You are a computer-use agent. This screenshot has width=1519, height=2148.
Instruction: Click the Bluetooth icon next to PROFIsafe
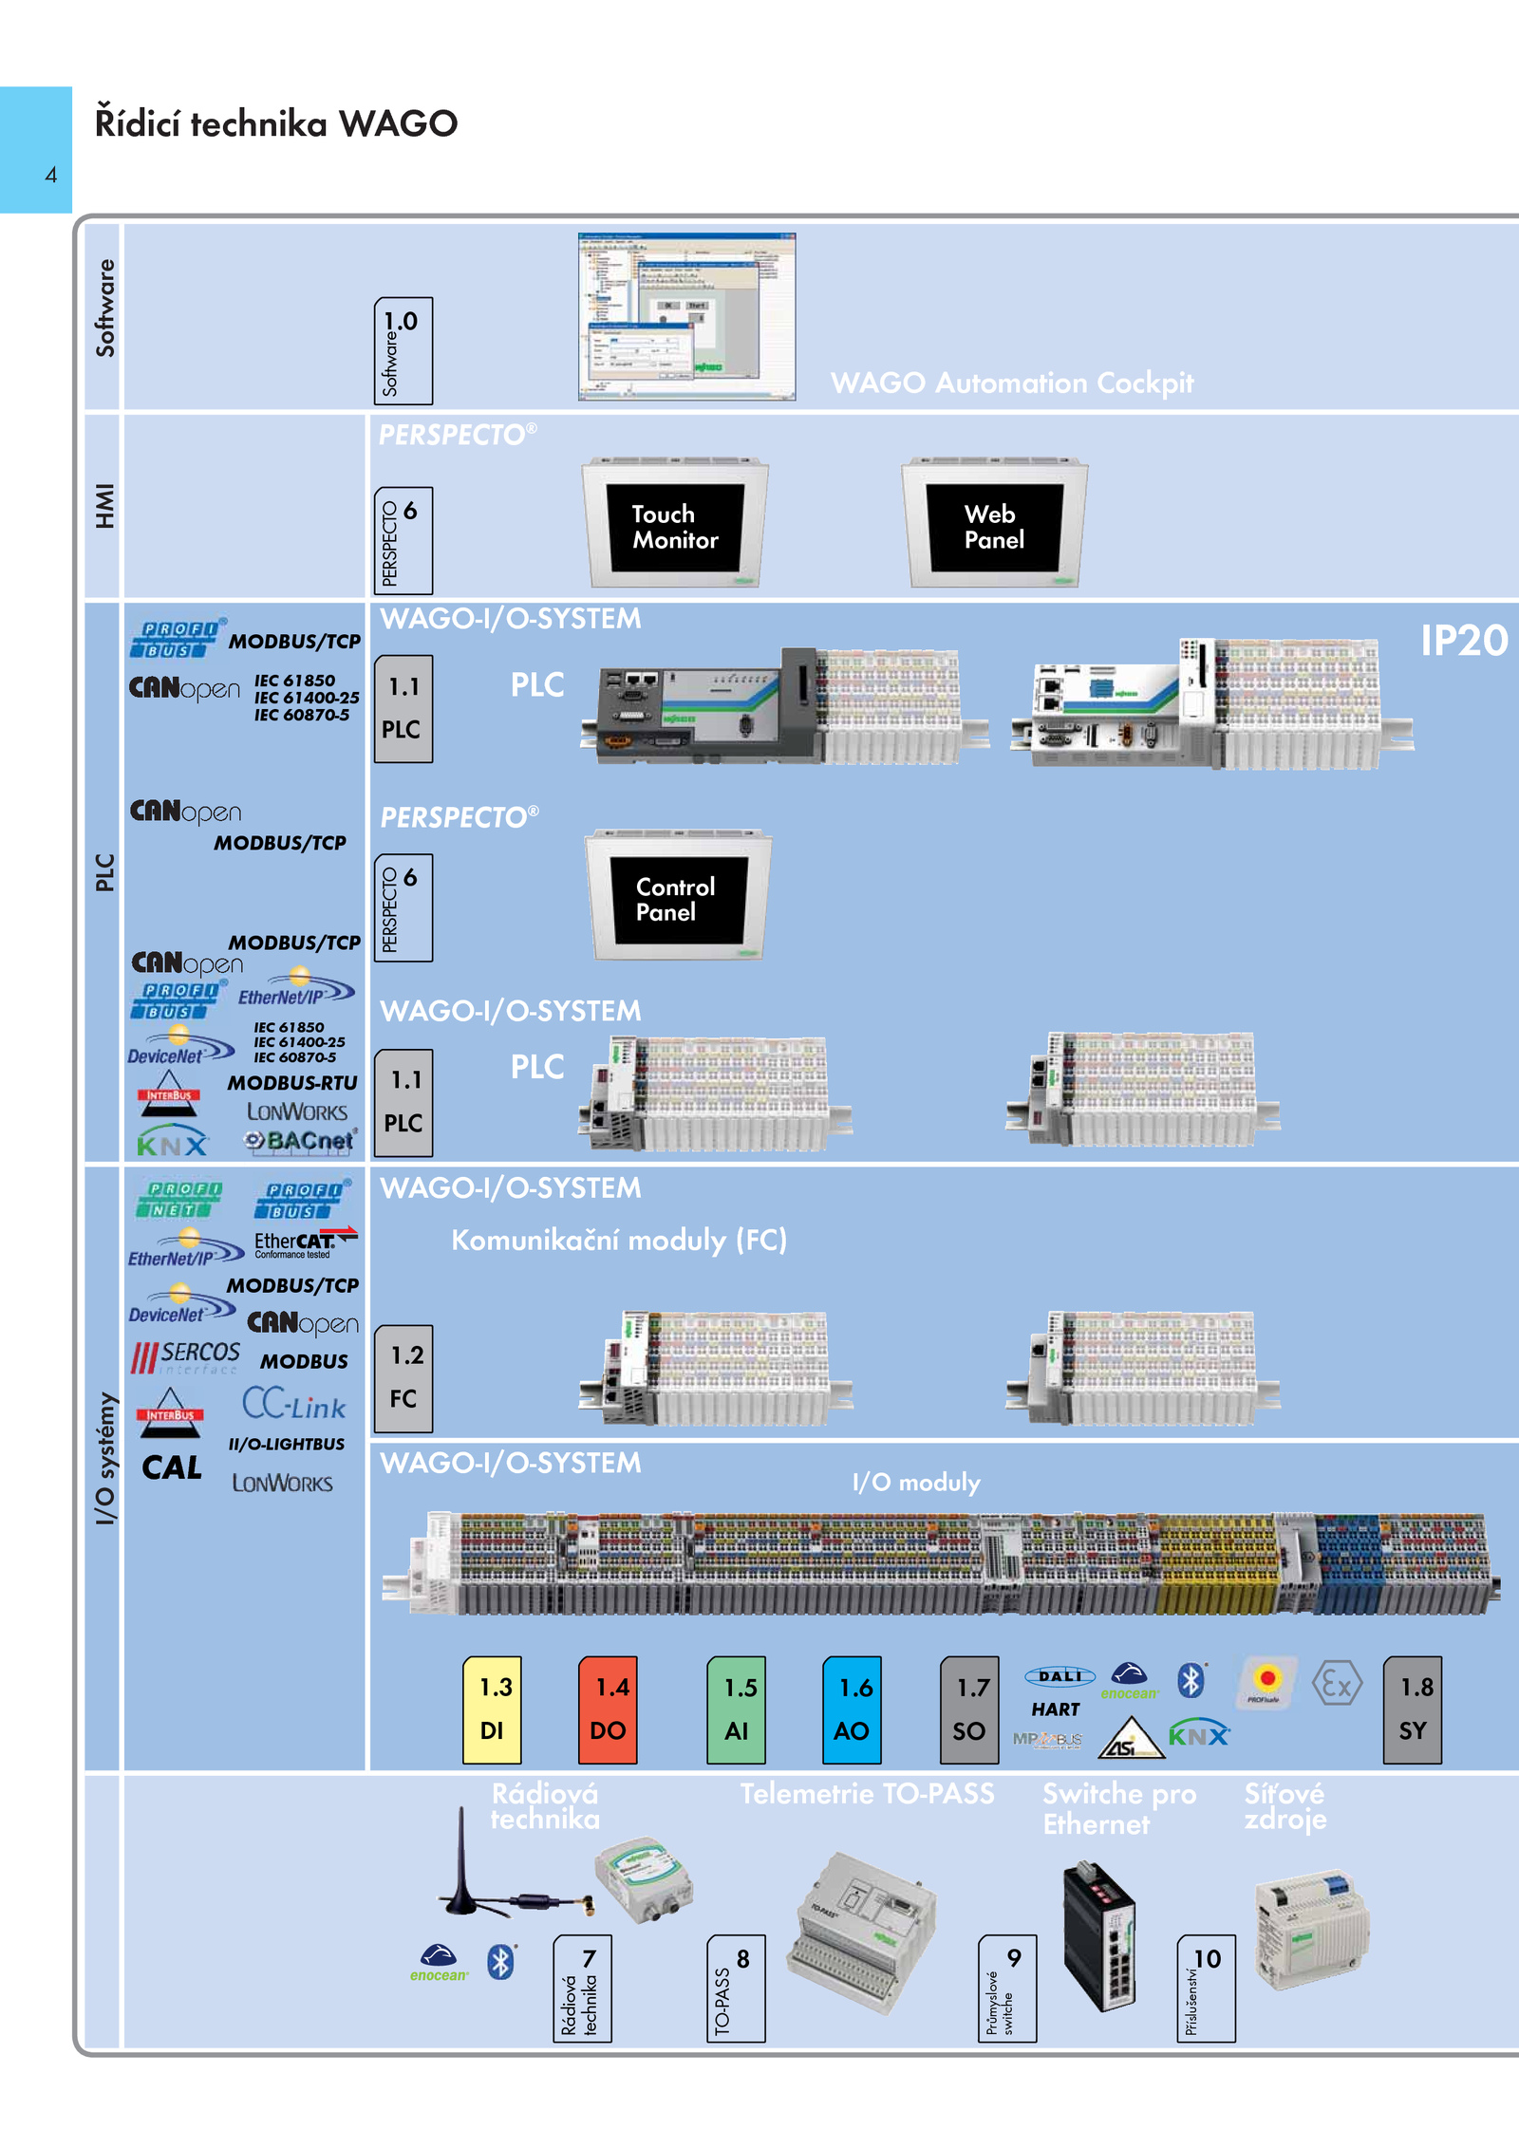click(x=1191, y=1681)
